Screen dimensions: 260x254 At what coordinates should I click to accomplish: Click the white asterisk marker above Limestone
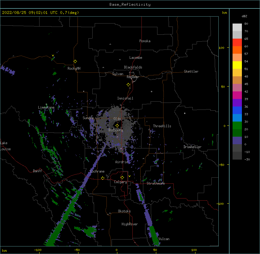tap(46, 104)
